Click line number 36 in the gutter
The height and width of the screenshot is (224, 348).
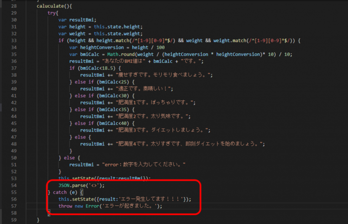pos(13,61)
